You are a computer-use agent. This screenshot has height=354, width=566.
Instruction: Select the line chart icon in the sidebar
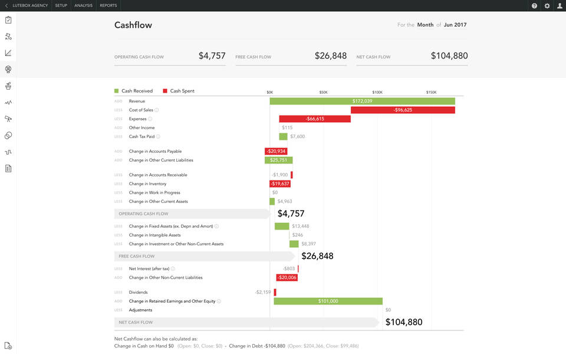(8, 53)
